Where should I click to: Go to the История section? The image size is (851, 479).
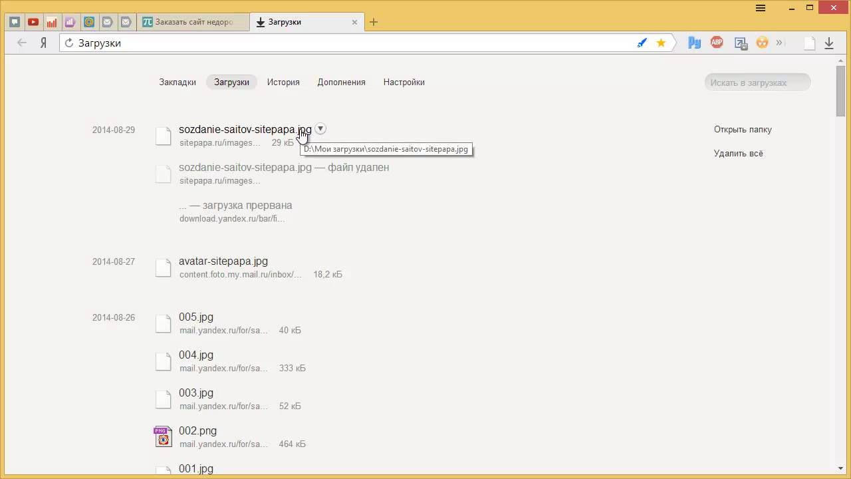pyautogui.click(x=283, y=82)
